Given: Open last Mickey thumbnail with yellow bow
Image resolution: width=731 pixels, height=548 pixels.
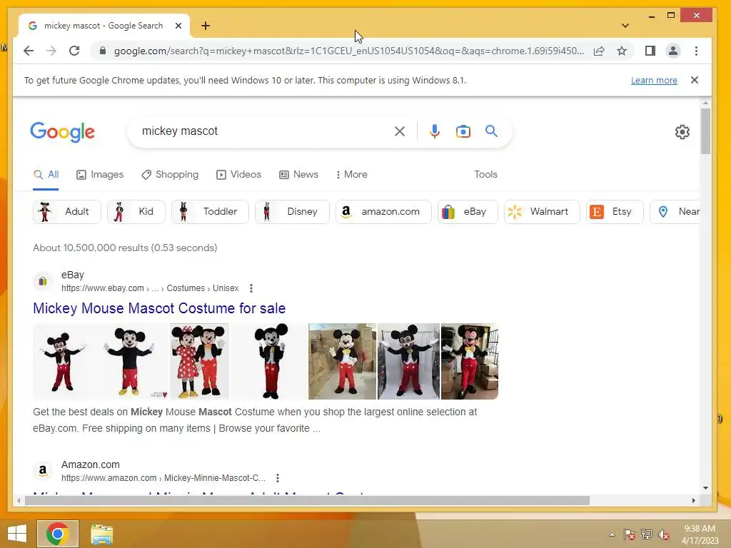Looking at the screenshot, I should [470, 362].
